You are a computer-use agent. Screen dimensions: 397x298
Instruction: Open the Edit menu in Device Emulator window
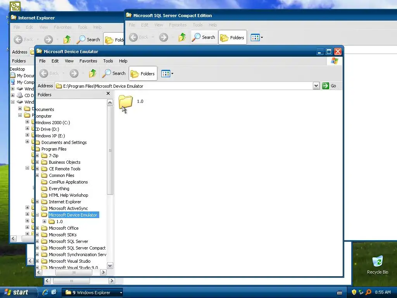pos(55,61)
